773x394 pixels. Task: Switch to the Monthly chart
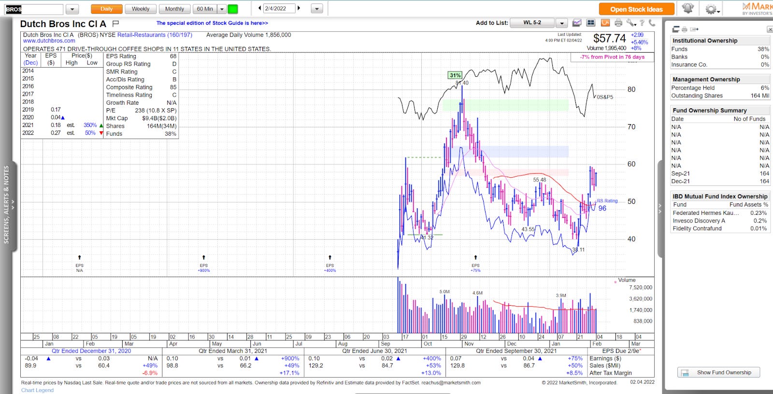click(x=174, y=9)
